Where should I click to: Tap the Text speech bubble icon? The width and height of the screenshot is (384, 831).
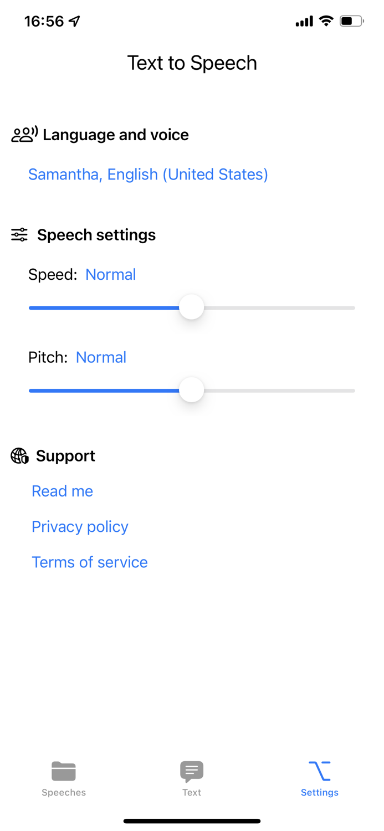click(x=191, y=770)
